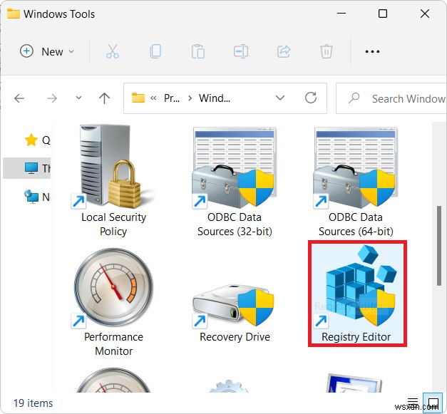Image resolution: width=447 pixels, height=414 pixels.
Task: Click the Search Windows Tools field
Action: coord(391,98)
